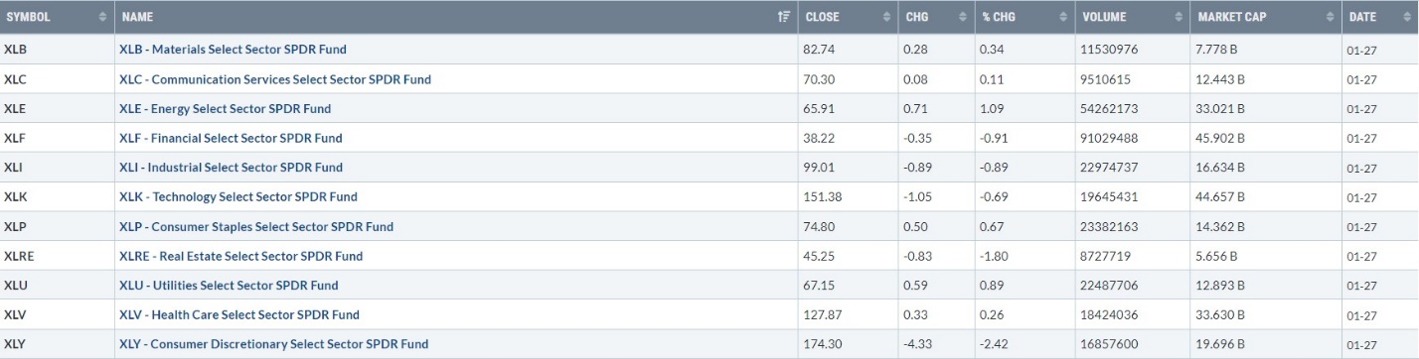Open XLB Materials Select Sector SPDR Fund
The image size is (1419, 359).
[233, 49]
